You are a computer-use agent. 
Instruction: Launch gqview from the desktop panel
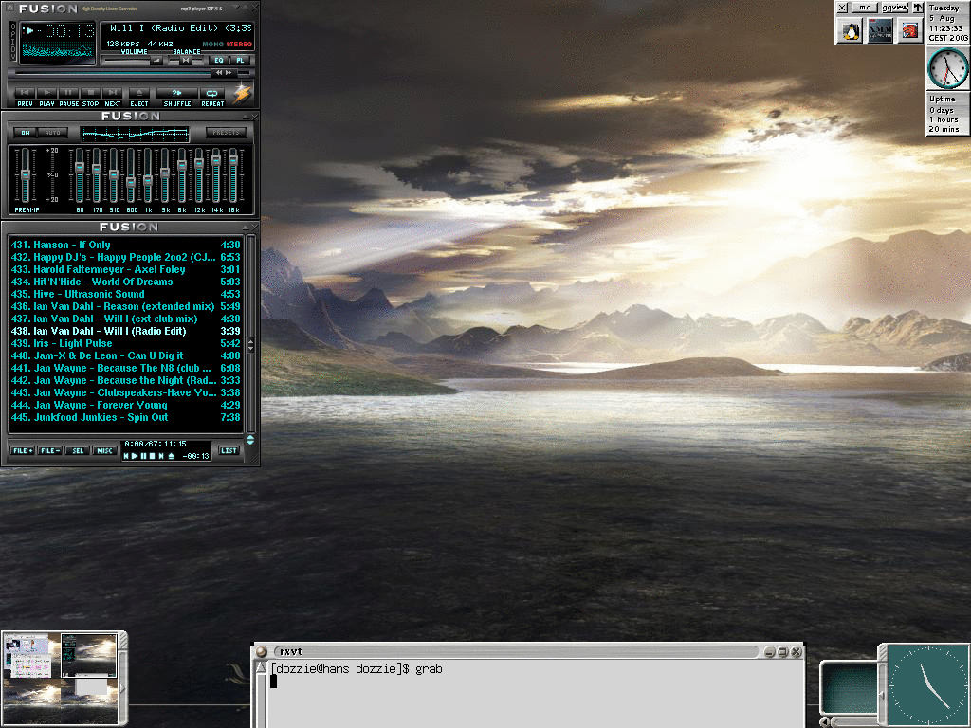[x=895, y=8]
